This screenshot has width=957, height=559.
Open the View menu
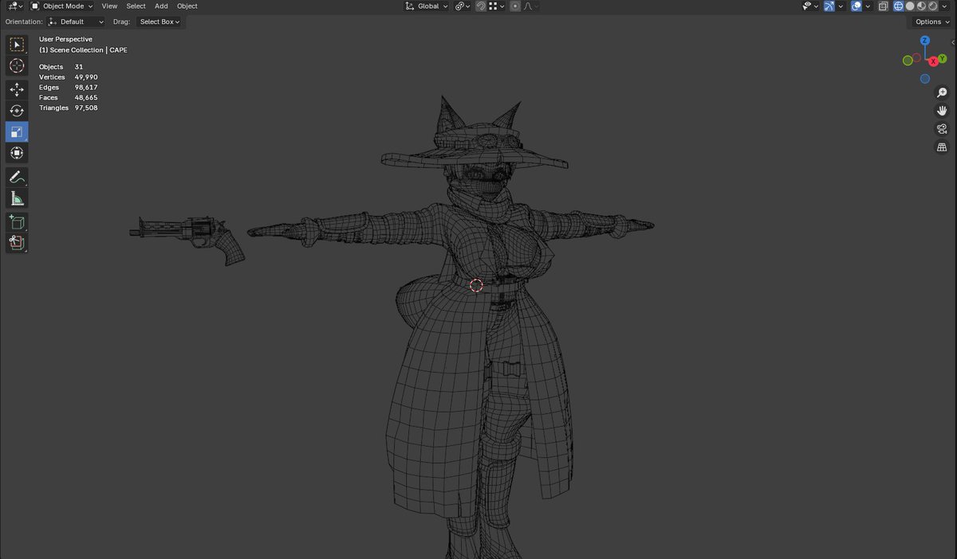click(x=109, y=6)
